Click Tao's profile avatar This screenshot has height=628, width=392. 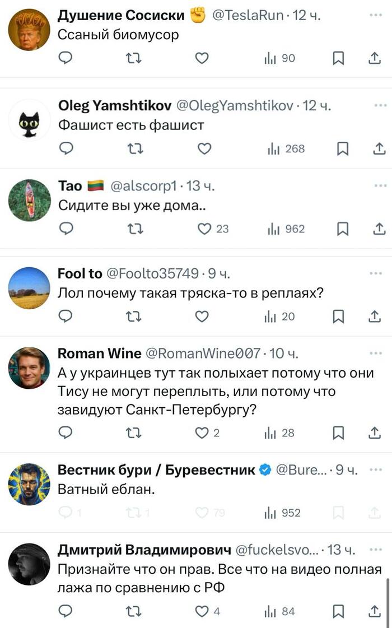click(x=30, y=200)
